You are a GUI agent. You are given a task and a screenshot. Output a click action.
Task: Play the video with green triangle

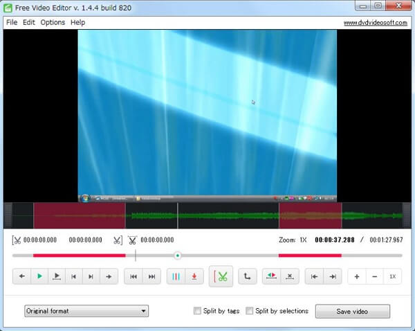(39, 276)
